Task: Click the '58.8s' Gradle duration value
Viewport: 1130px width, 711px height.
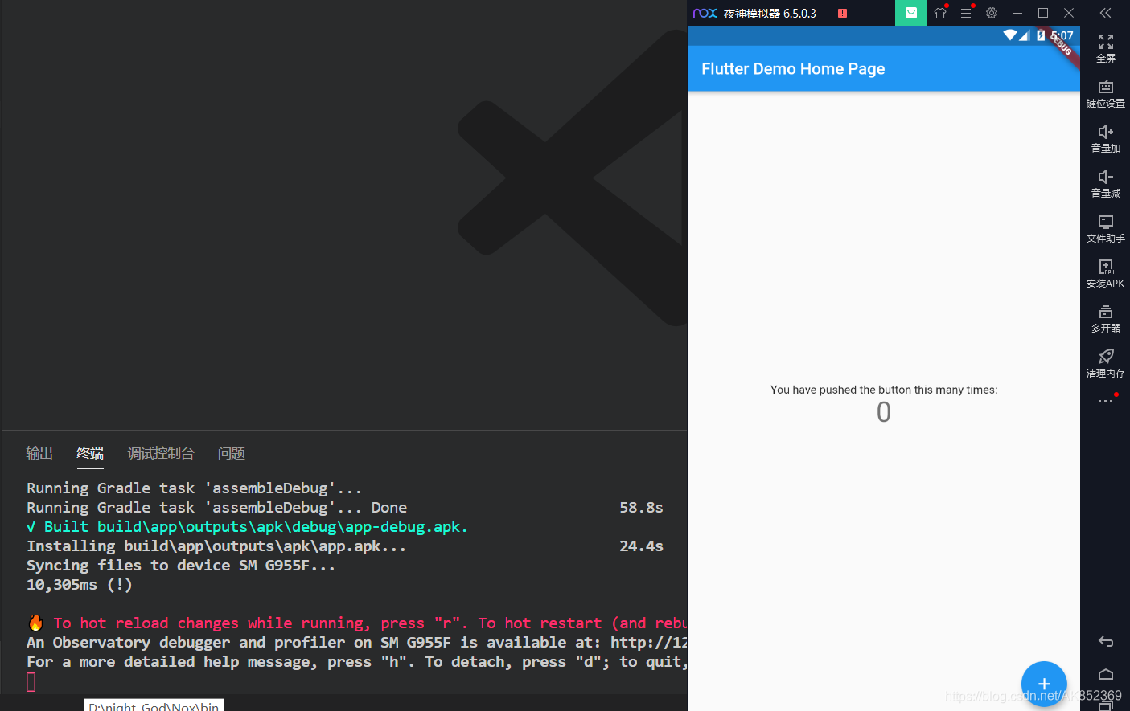Action: click(x=641, y=508)
